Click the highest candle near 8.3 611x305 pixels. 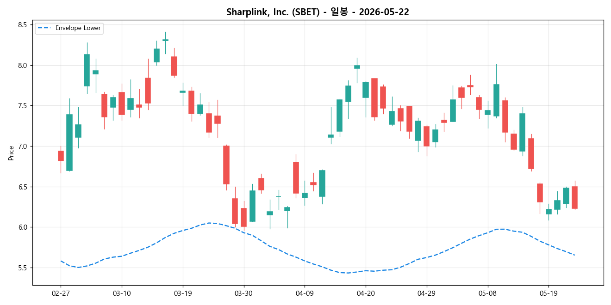165,40
